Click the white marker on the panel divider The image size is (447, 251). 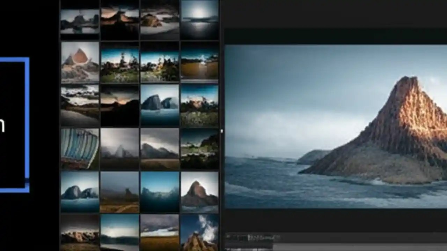(221, 131)
